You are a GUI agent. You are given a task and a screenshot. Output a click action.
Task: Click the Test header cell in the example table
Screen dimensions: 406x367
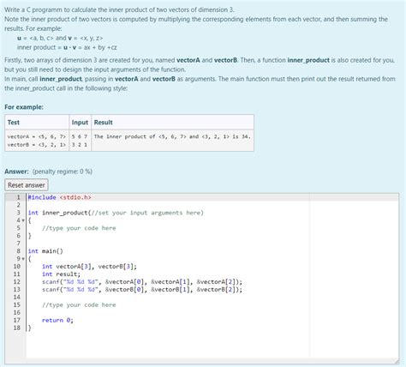click(37, 123)
